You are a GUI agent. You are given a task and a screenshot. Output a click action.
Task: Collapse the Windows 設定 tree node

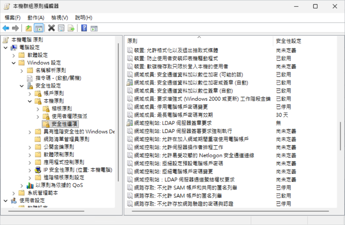click(14, 63)
